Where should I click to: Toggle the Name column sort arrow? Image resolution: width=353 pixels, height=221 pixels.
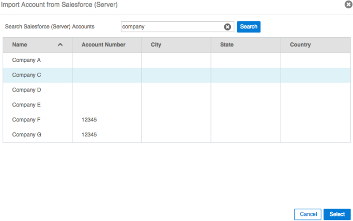pos(60,44)
